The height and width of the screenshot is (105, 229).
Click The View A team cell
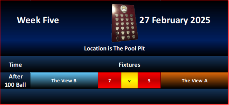pyautogui.click(x=195, y=80)
